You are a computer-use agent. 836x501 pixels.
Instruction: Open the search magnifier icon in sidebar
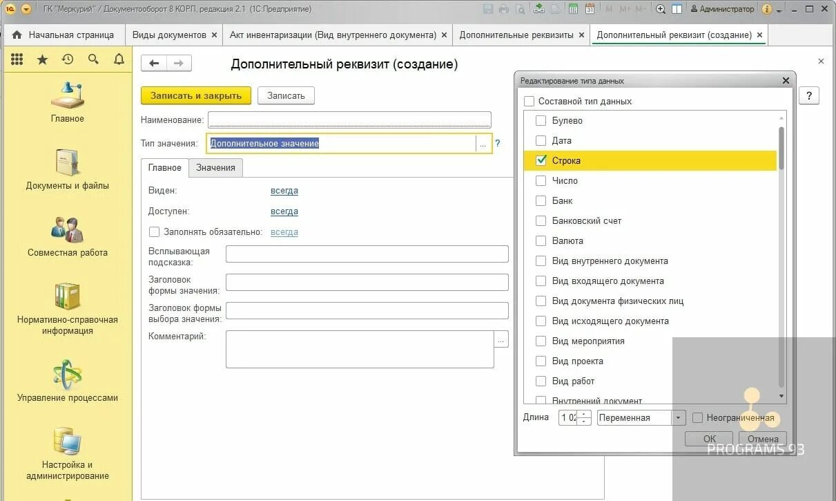(x=93, y=59)
